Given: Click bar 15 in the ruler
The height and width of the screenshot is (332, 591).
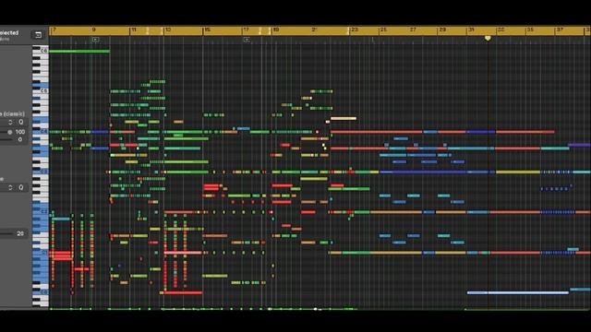Looking at the screenshot, I should click(207, 30).
